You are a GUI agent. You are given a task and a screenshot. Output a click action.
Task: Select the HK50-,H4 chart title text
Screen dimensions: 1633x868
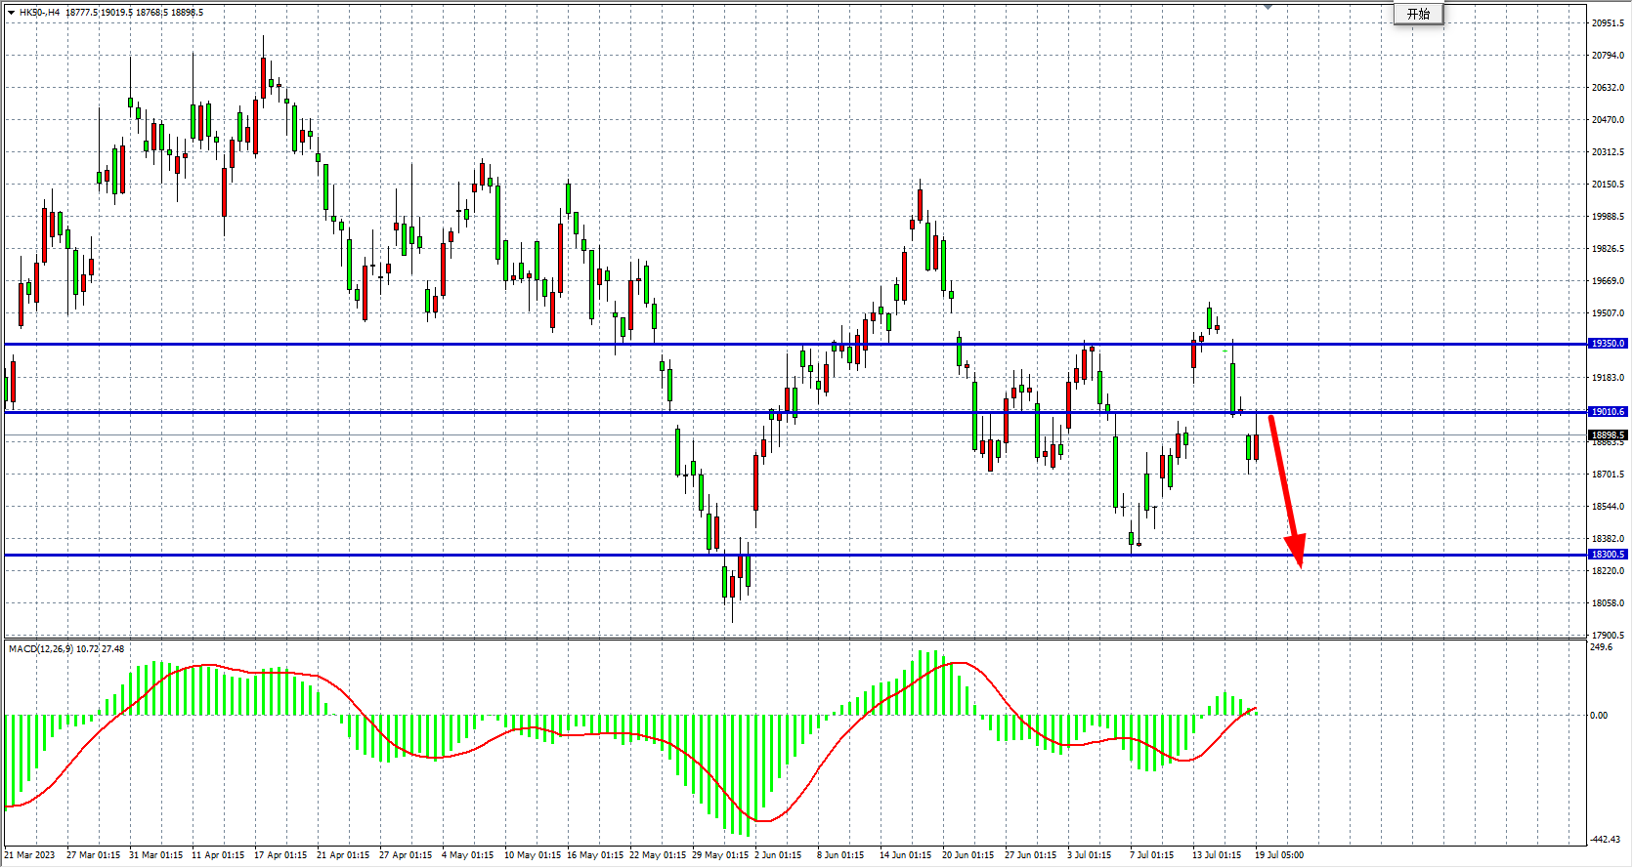point(39,13)
